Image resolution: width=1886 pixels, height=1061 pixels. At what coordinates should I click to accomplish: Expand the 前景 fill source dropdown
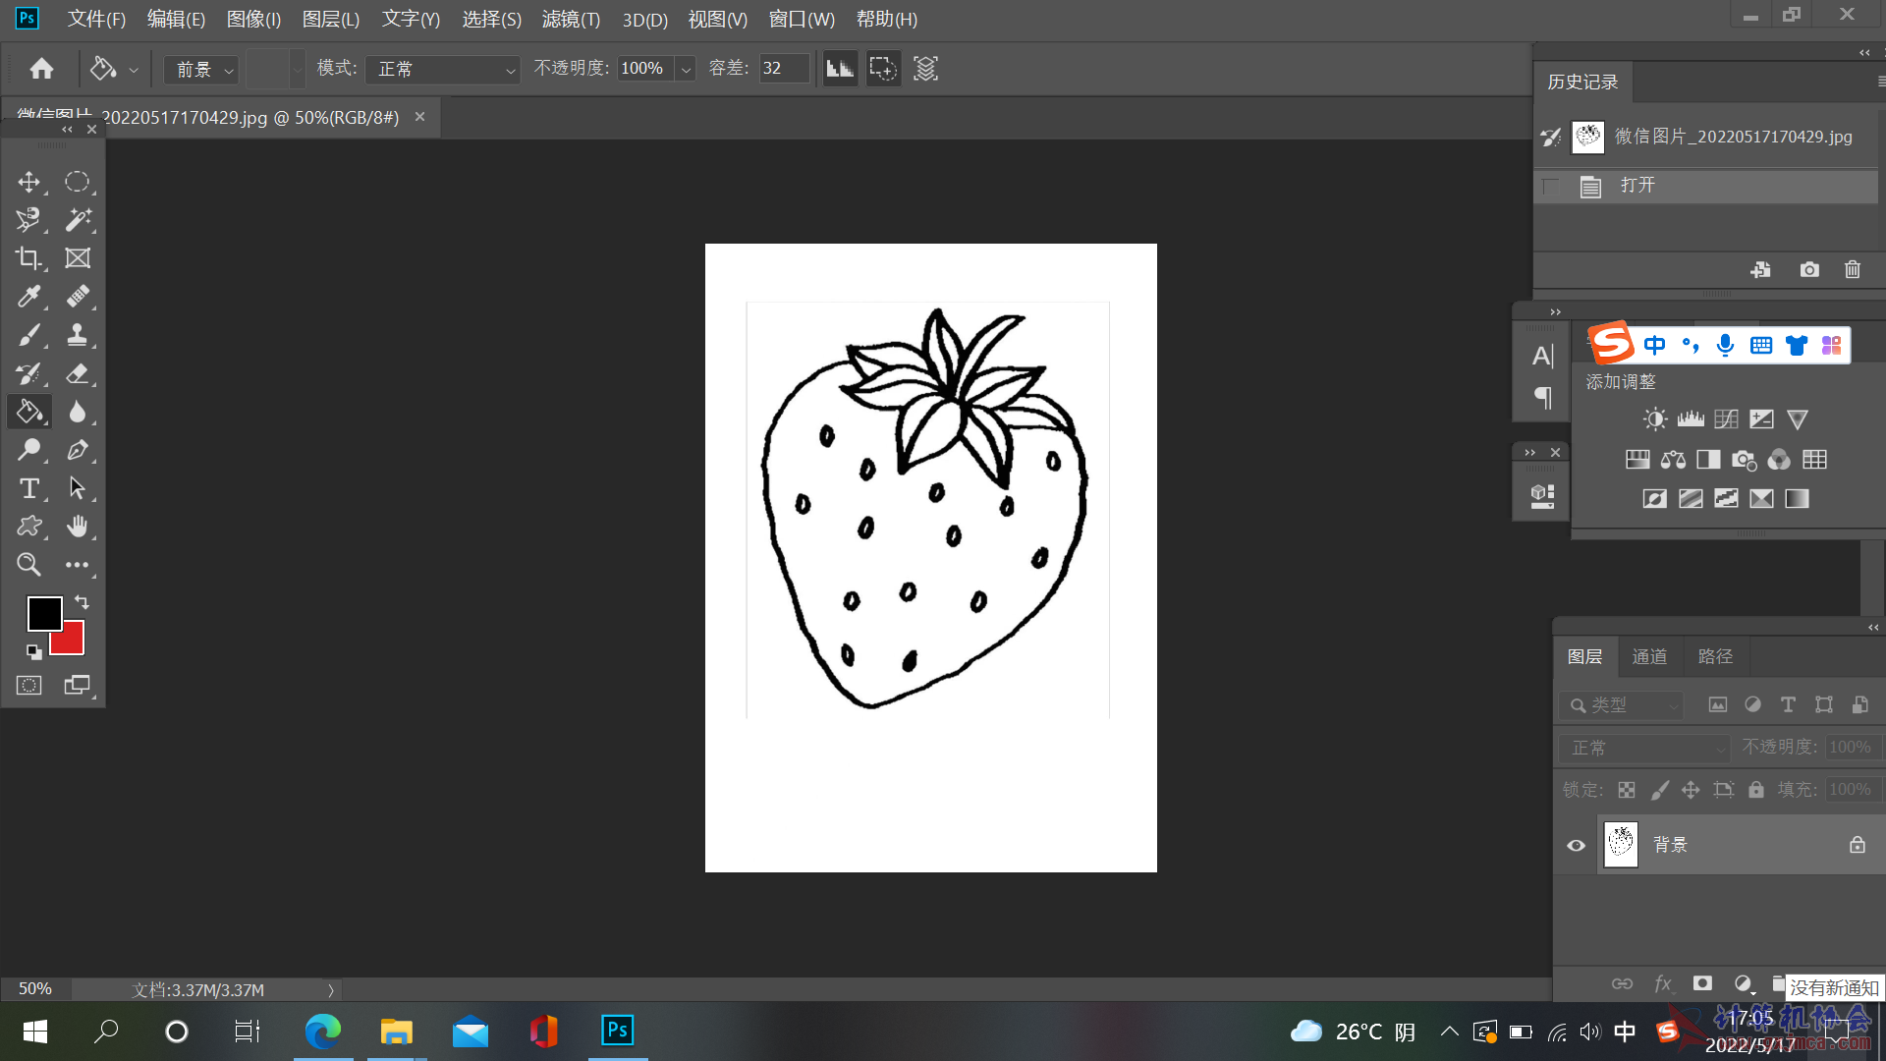click(x=202, y=69)
